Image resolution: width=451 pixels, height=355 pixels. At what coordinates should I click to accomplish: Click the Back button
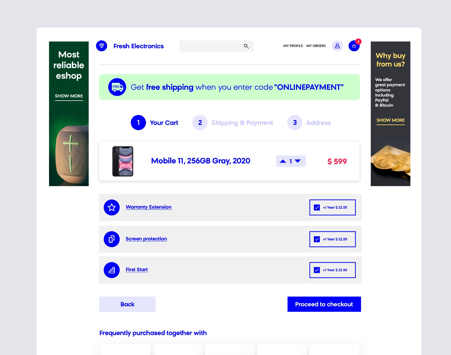point(127,304)
